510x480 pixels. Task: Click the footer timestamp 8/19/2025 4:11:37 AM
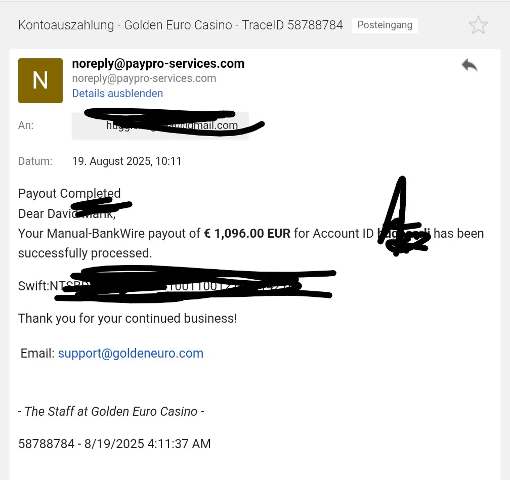tap(147, 444)
